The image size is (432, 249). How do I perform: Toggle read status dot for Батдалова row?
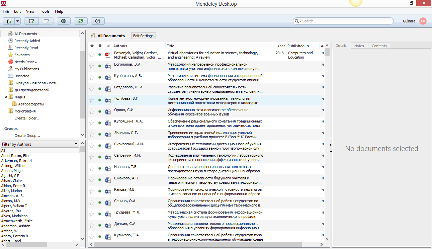(x=100, y=89)
